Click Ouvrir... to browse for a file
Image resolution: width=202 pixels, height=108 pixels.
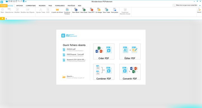pyautogui.click(x=74, y=77)
